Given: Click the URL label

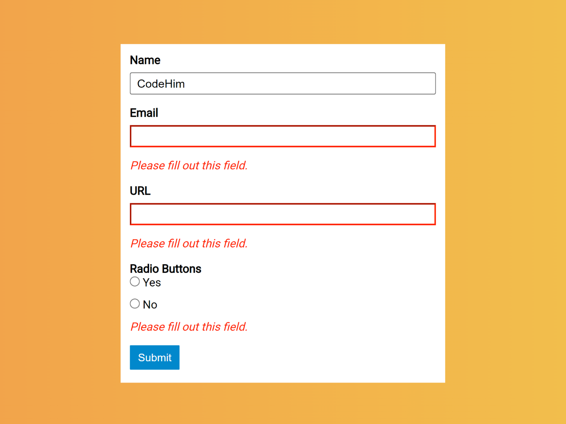Looking at the screenshot, I should tap(140, 191).
